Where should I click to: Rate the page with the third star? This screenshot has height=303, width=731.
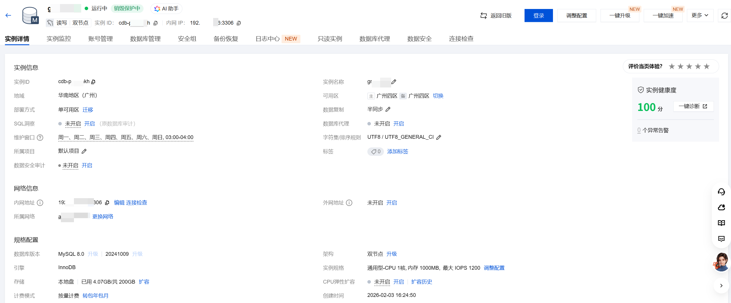689,66
